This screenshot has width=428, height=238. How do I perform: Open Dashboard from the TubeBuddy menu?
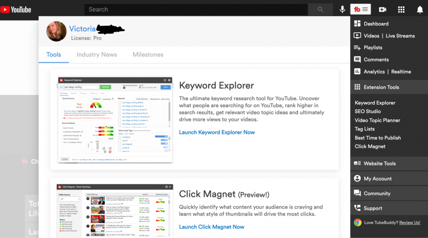coord(376,24)
